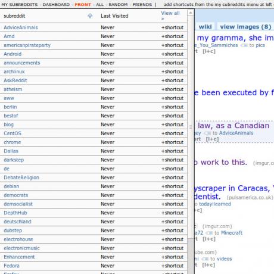Toggle +shortcut for DebateReligion
This screenshot has height=274, width=274.
pos(172,178)
